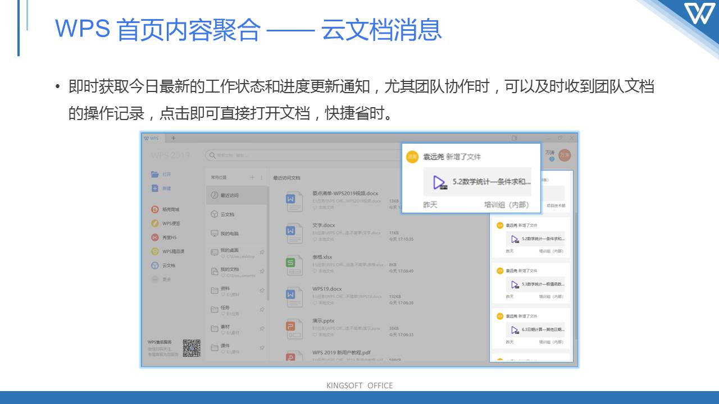Add a location with 常用位置 plus icon
The width and height of the screenshot is (719, 404).
point(252,177)
